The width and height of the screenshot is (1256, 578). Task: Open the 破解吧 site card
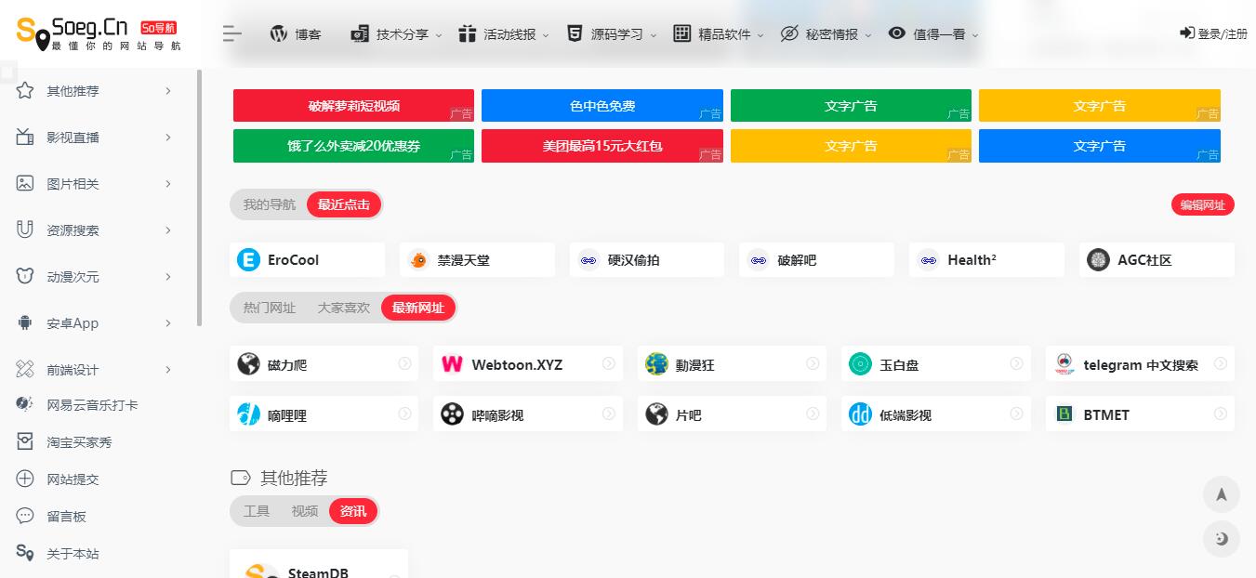(816, 260)
